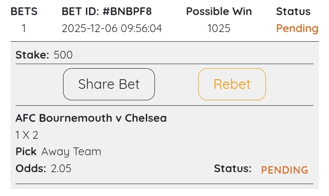
Task: Select the Away Team pick text
Action: click(x=71, y=152)
